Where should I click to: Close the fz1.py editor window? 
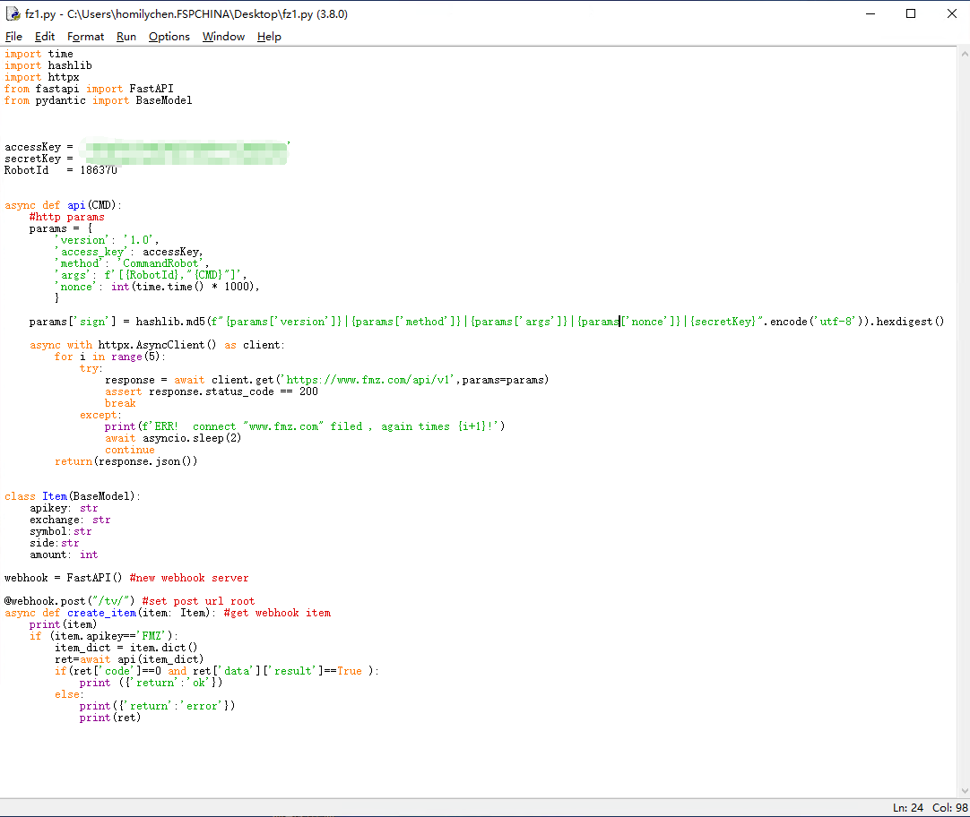[x=951, y=13]
